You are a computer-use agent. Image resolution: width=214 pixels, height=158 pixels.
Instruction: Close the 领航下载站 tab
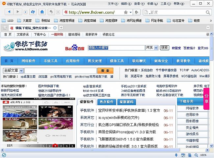[55, 28]
